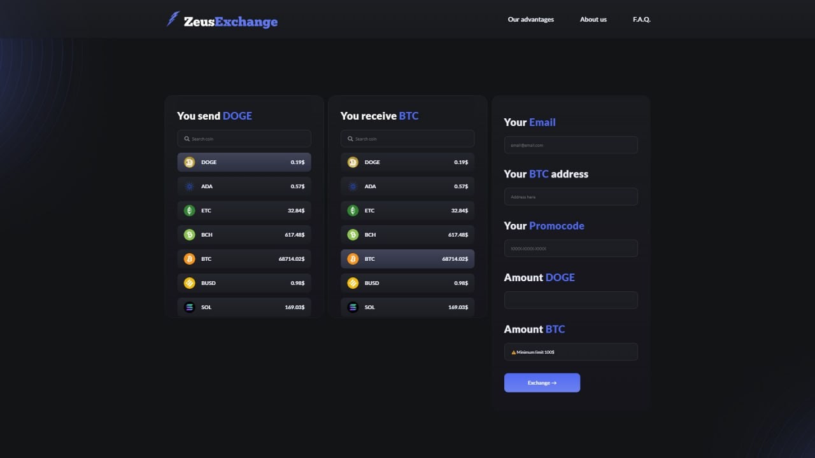Open the F.A.Q. menu item

(x=642, y=19)
